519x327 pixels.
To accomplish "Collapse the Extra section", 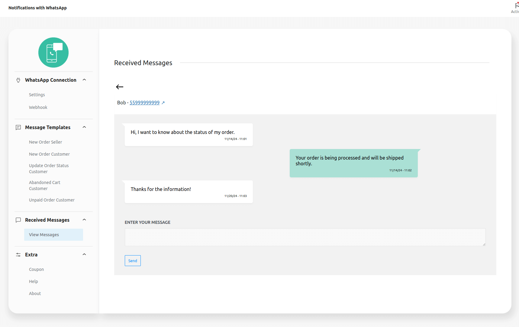I will point(84,254).
